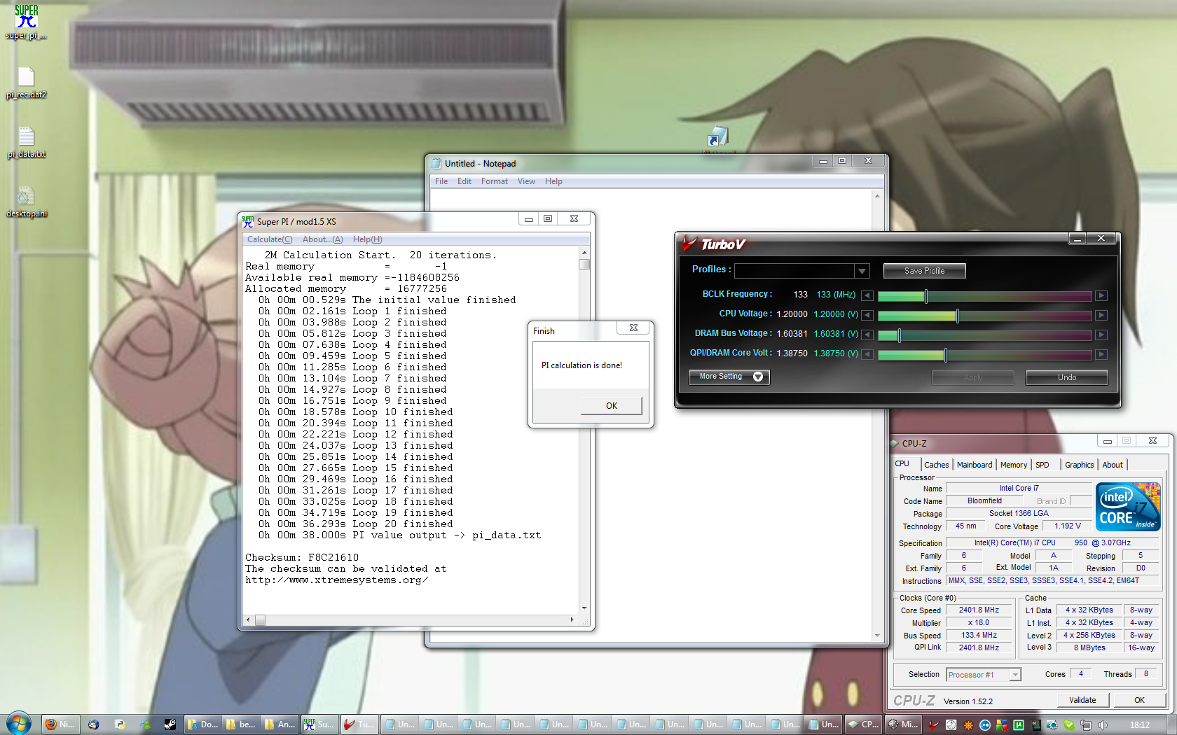The height and width of the screenshot is (735, 1177).
Task: Open the super_pi desktop shortcut
Action: (26, 22)
